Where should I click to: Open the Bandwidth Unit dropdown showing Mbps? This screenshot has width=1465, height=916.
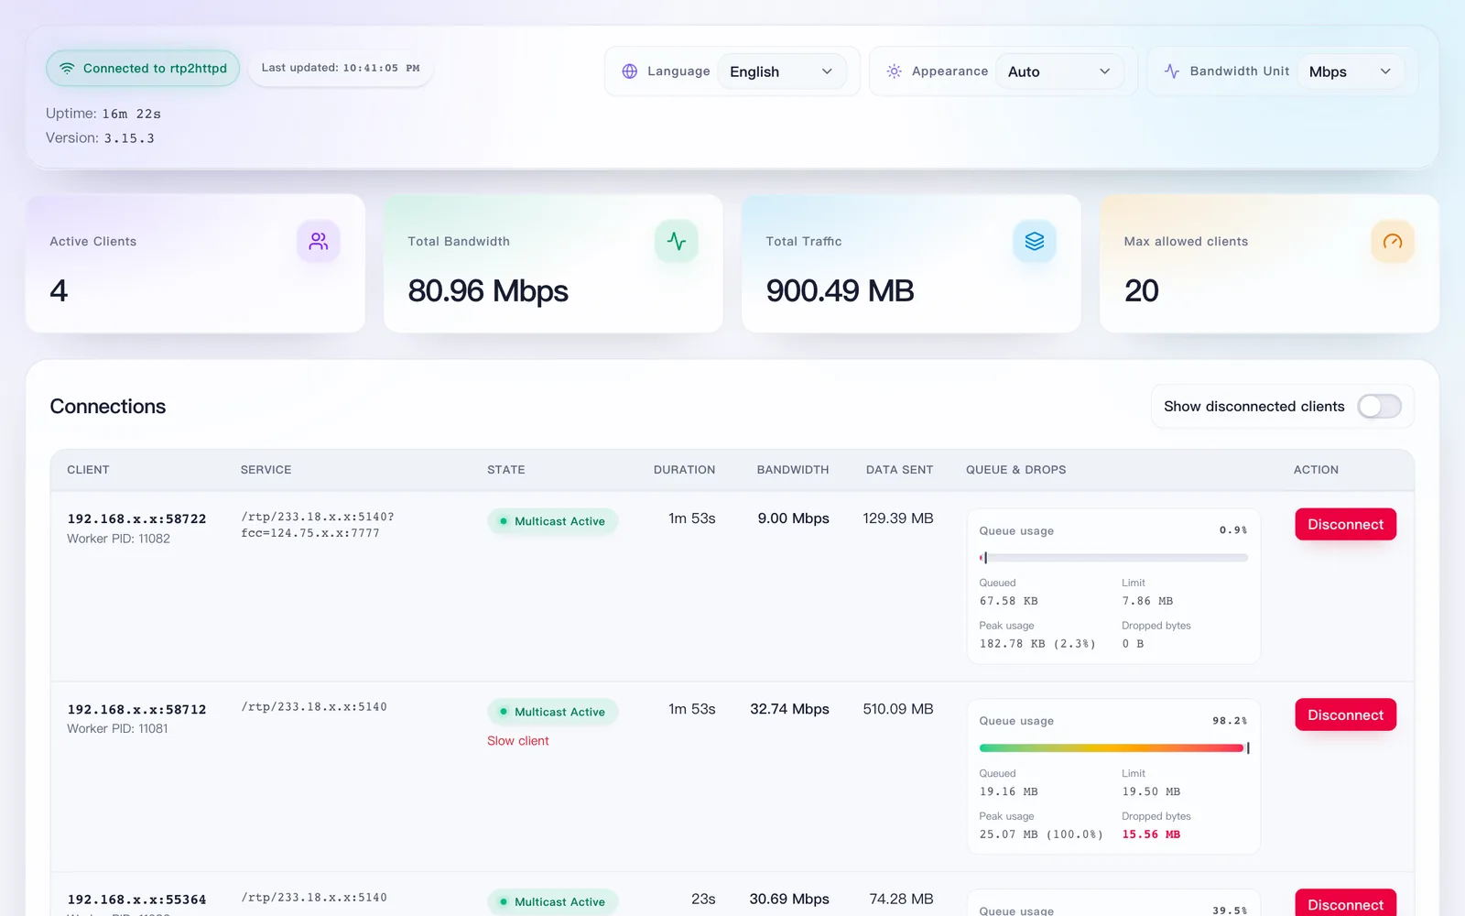point(1351,71)
